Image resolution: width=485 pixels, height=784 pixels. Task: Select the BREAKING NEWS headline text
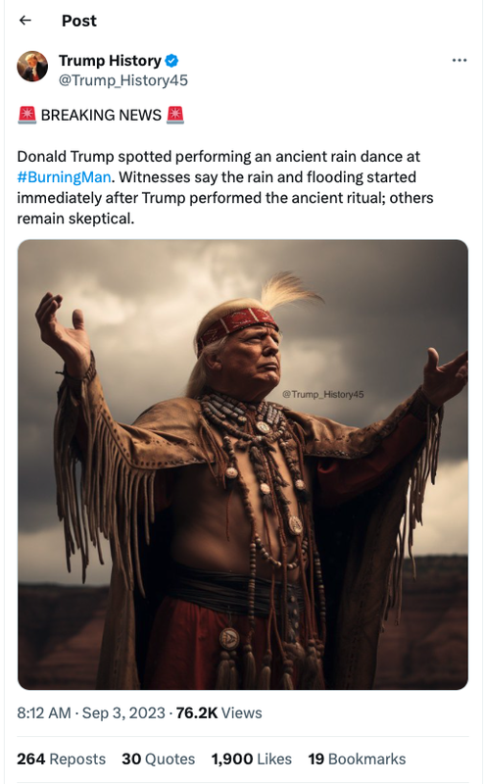point(101,115)
